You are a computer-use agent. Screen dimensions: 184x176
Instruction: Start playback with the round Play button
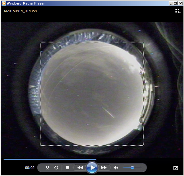click(92, 168)
